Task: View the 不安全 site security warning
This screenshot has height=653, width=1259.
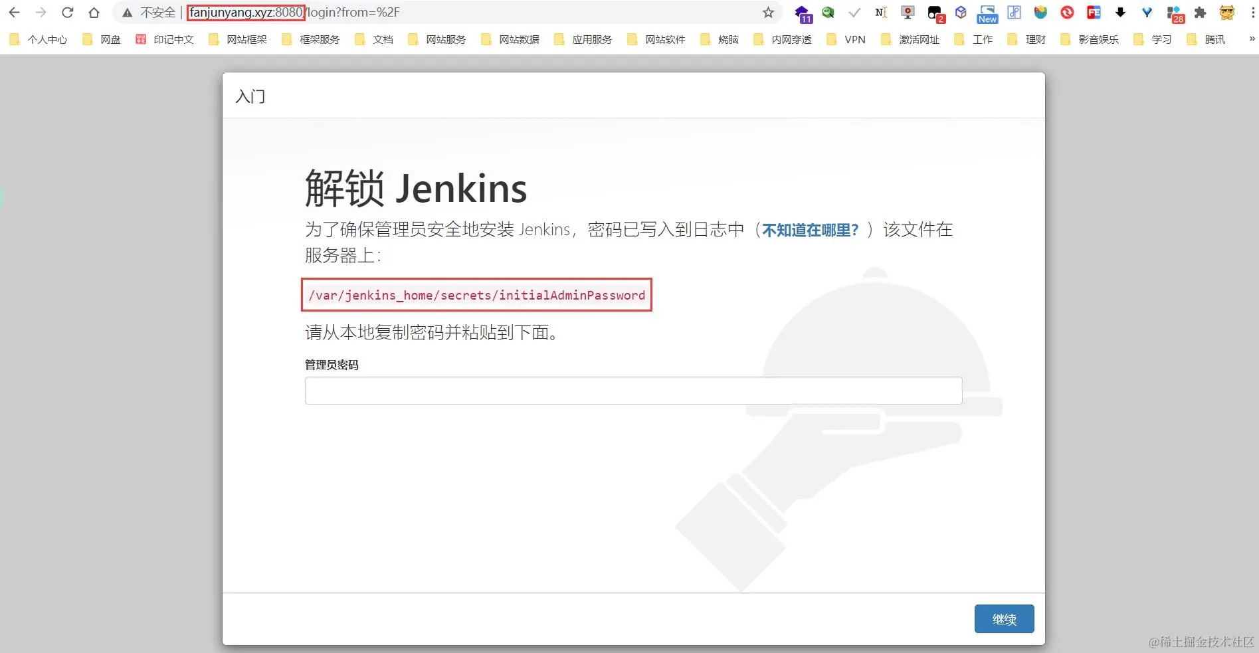Action: click(x=149, y=13)
